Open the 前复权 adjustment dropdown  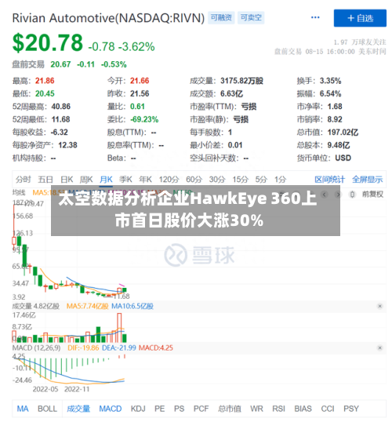[372, 195]
